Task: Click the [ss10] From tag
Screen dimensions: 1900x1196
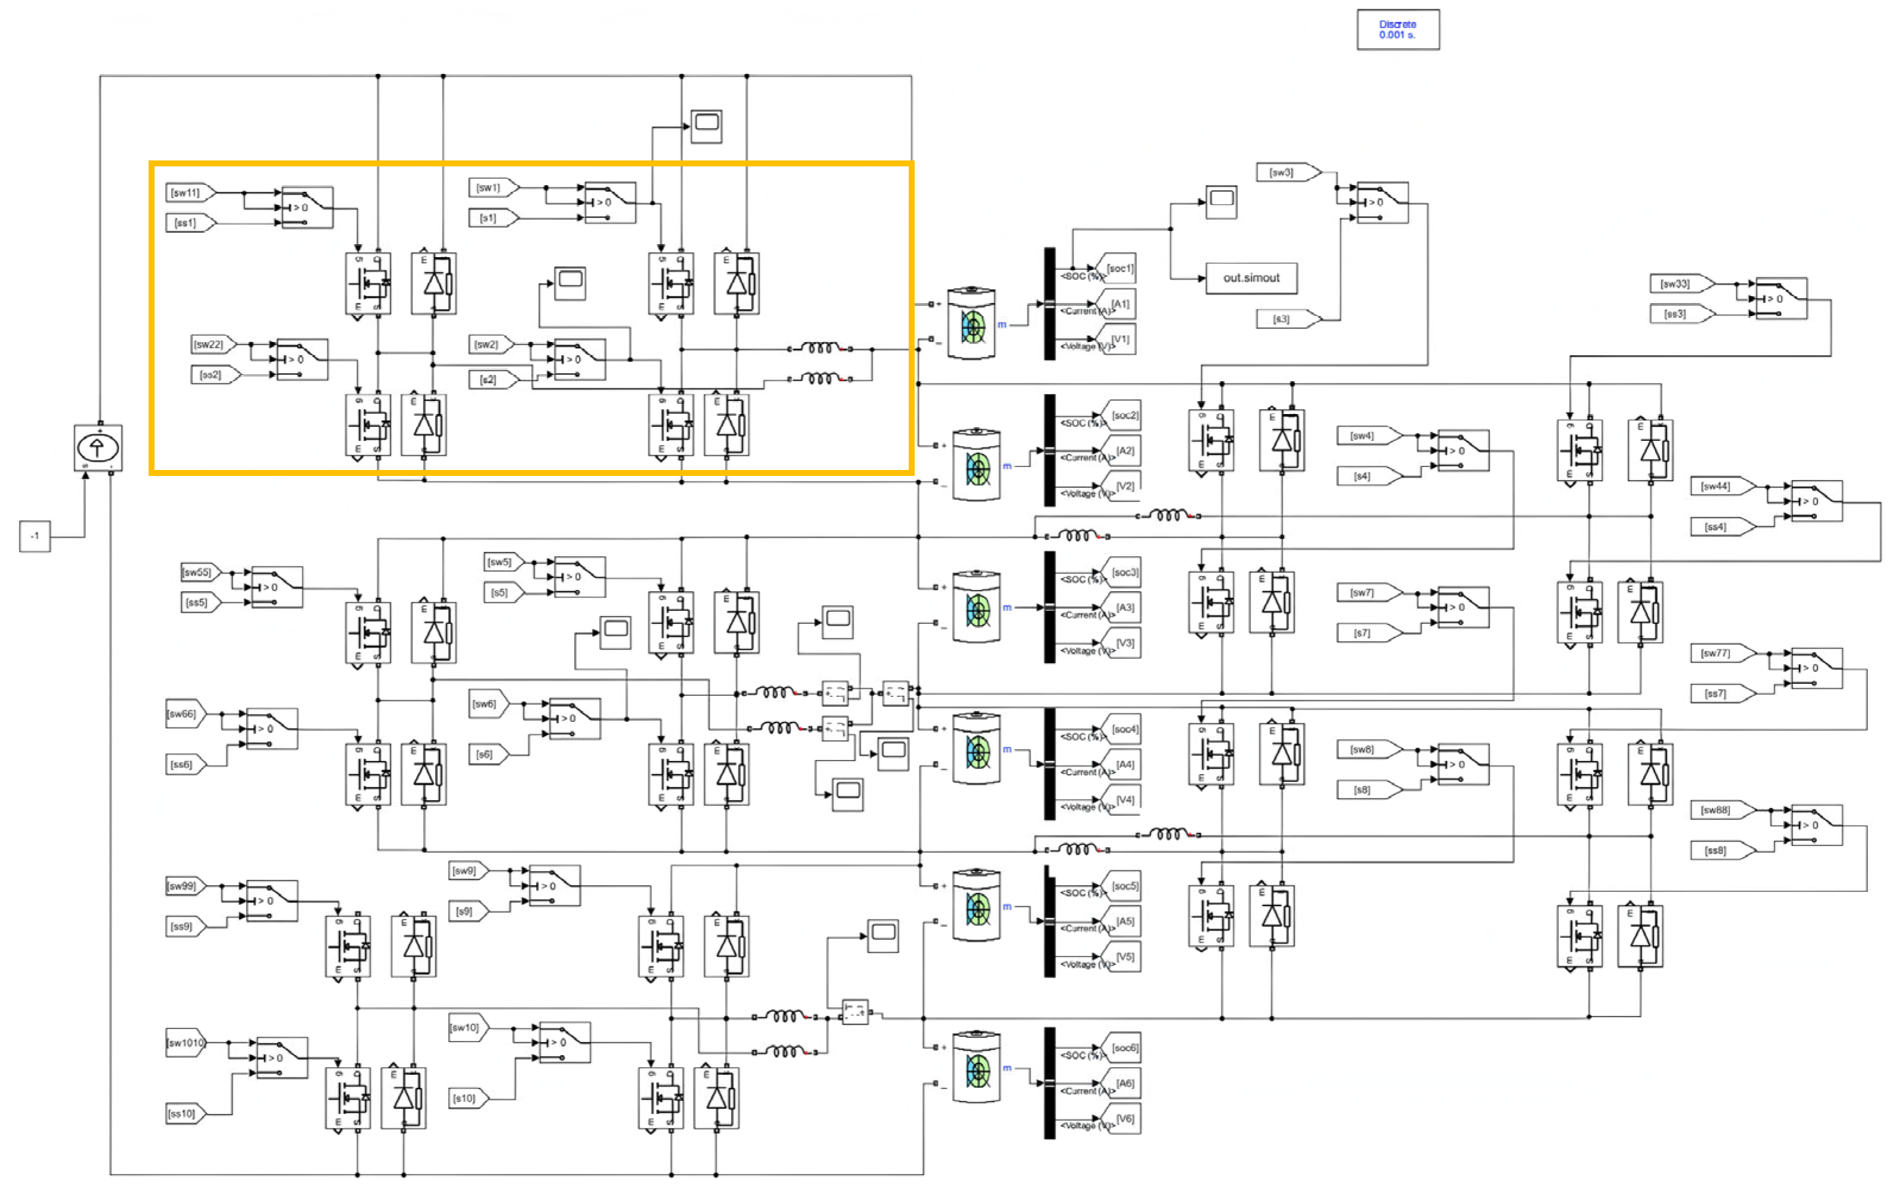Action: tap(184, 1113)
